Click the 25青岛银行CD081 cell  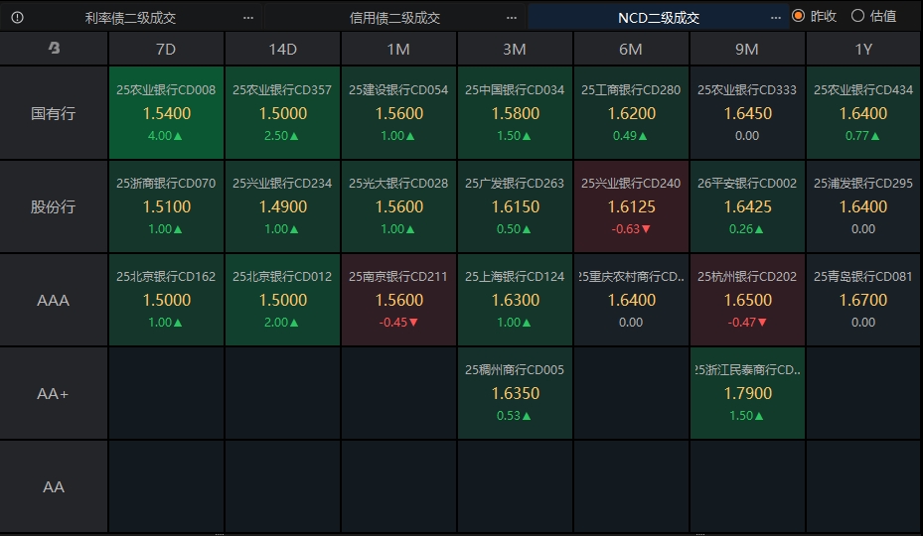[x=863, y=300]
